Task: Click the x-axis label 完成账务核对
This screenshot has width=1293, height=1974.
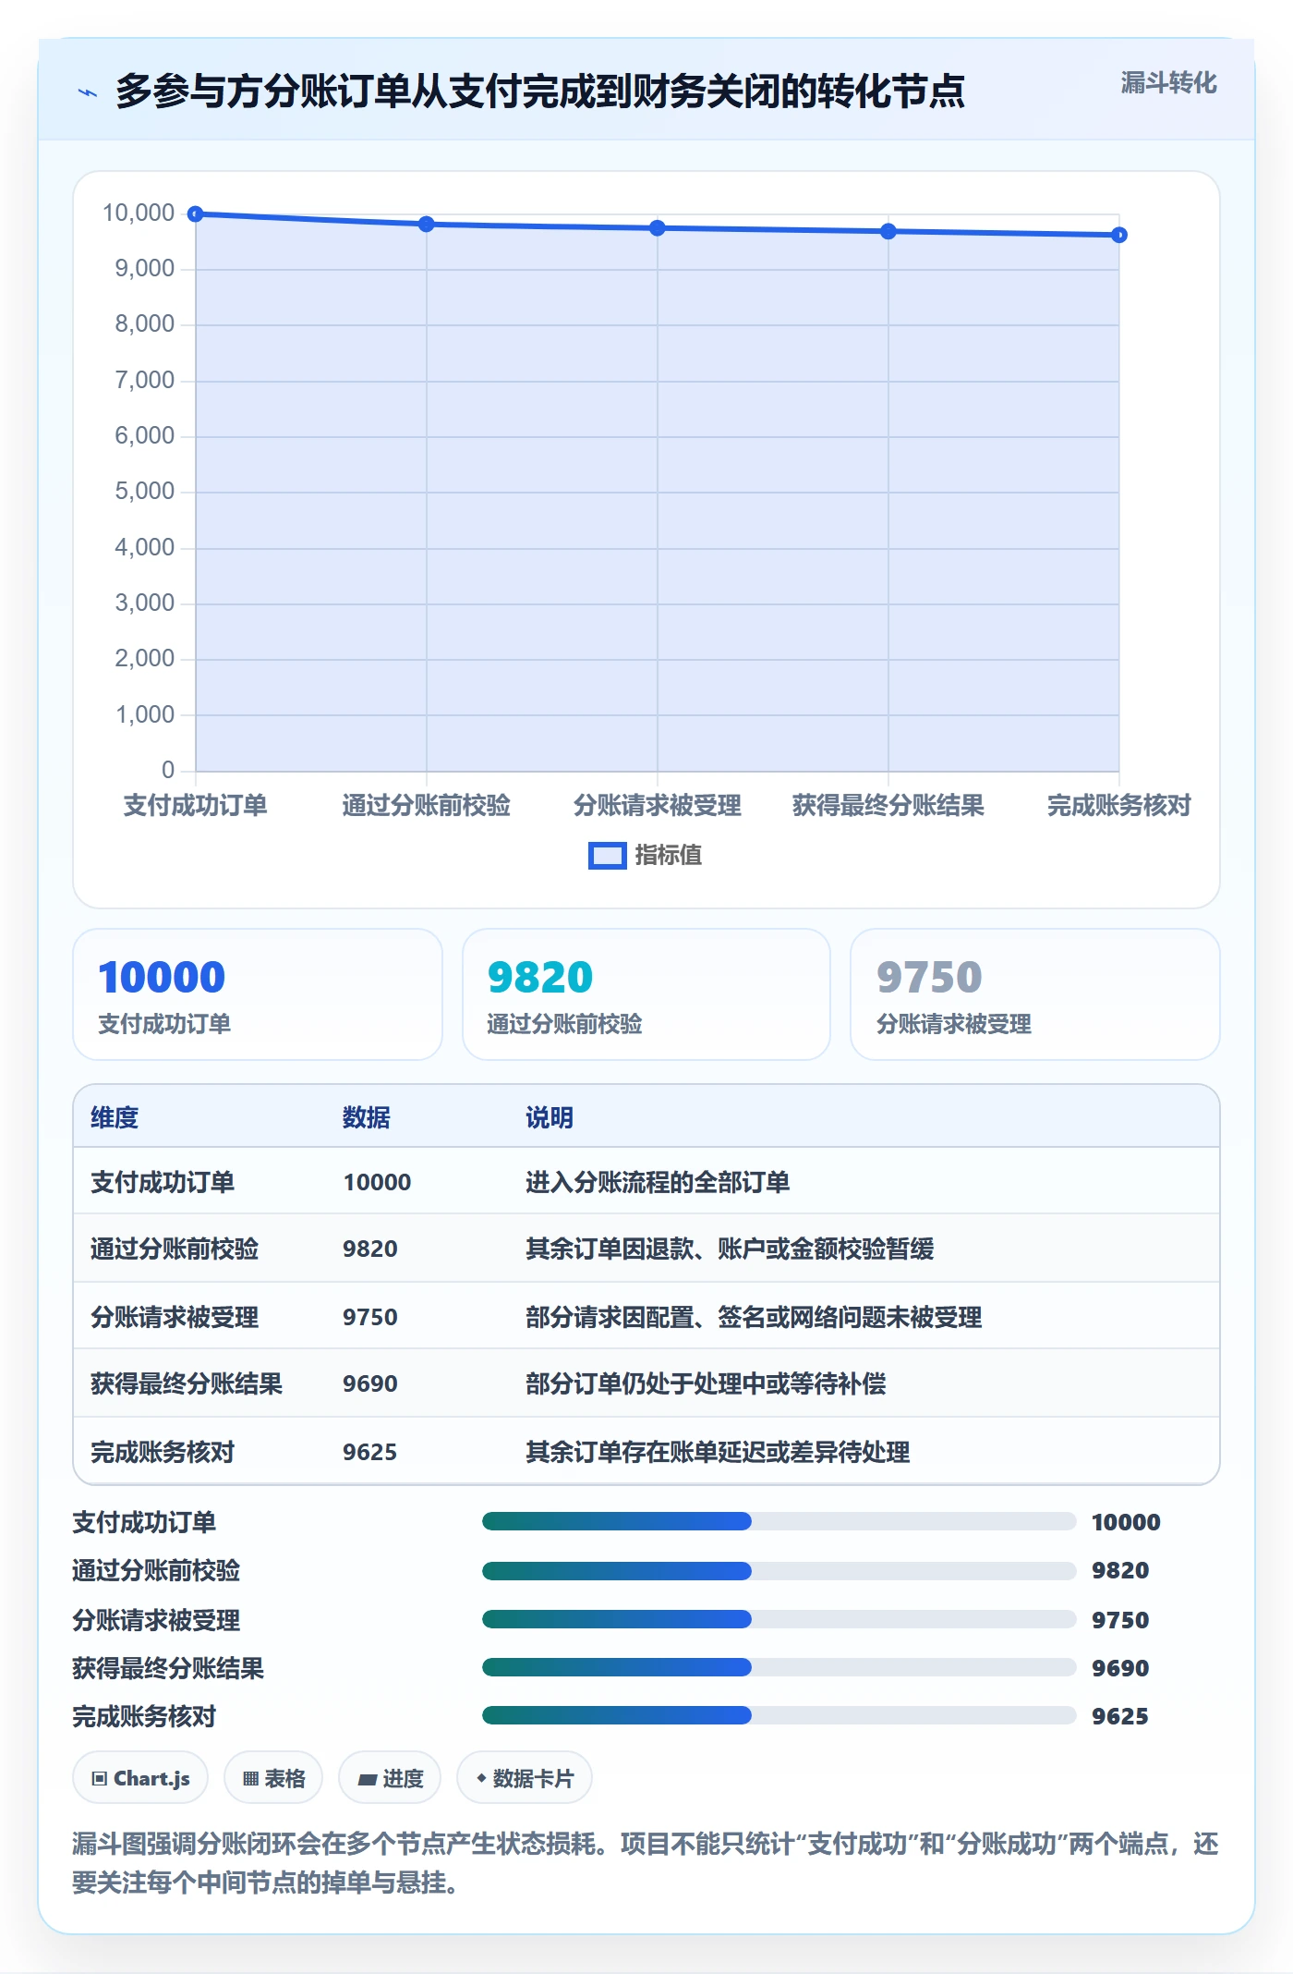Action: (1119, 806)
